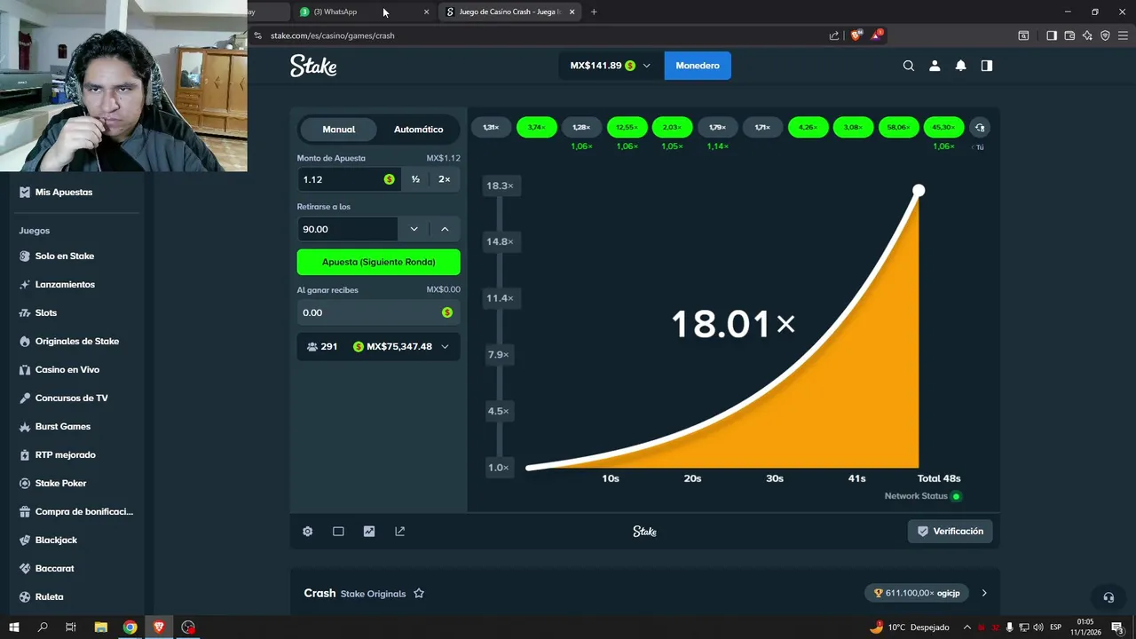Open File Explorer from the taskbar
This screenshot has width=1136, height=639.
[x=100, y=627]
